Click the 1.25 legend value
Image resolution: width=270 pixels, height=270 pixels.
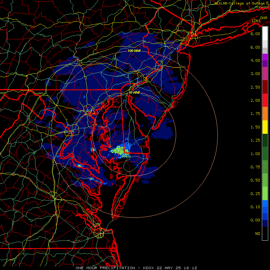pos(255,140)
